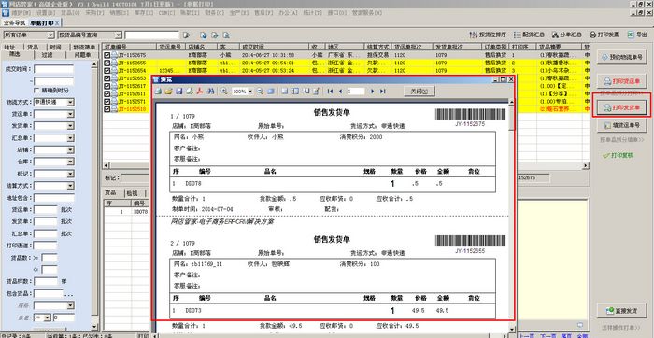The image size is (654, 338).
Task: Toggle checkbox for order JY-1152571
Action: click(107, 101)
